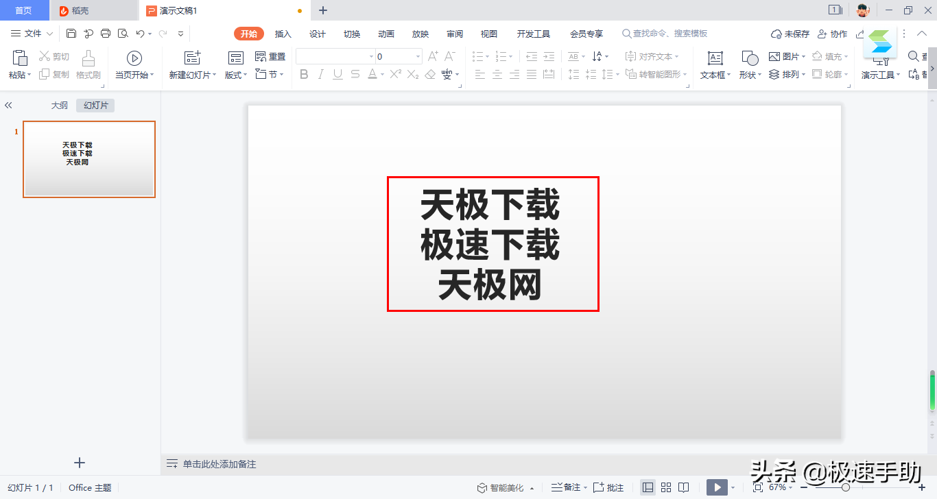Screen dimensions: 937x499
Task: Click the Print icon in quick toolbar
Action: pyautogui.click(x=106, y=34)
